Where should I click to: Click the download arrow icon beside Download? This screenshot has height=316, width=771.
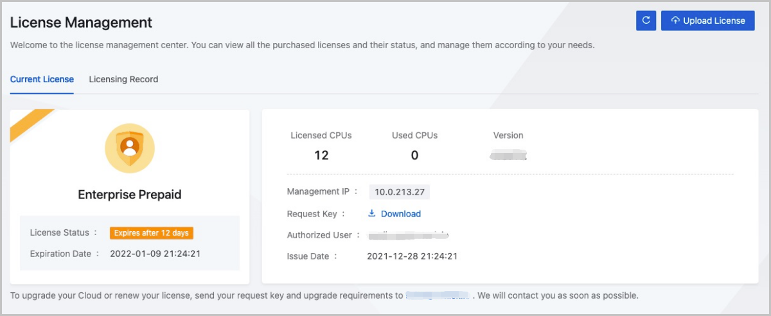tap(372, 214)
